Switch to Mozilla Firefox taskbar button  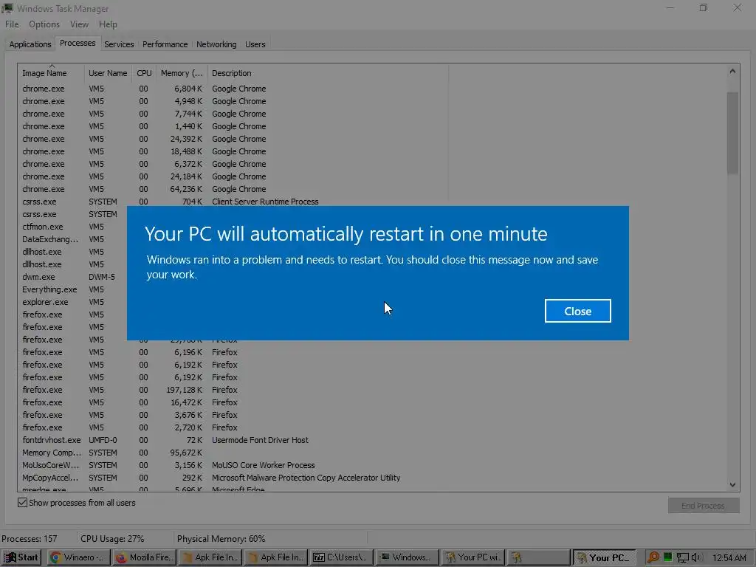click(145, 557)
